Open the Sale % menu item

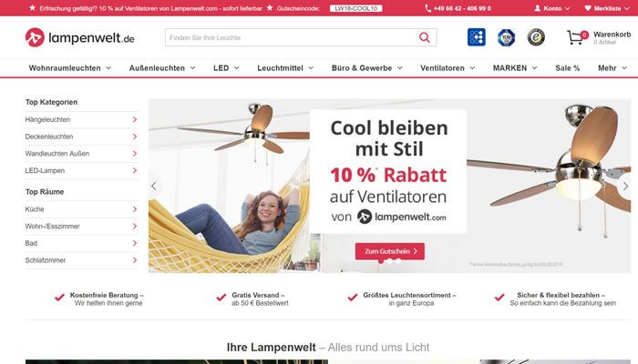point(567,68)
